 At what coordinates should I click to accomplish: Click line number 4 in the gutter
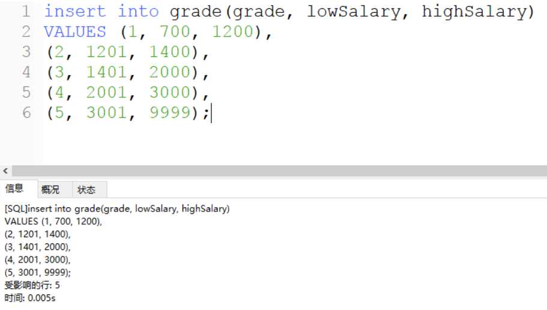[x=26, y=72]
